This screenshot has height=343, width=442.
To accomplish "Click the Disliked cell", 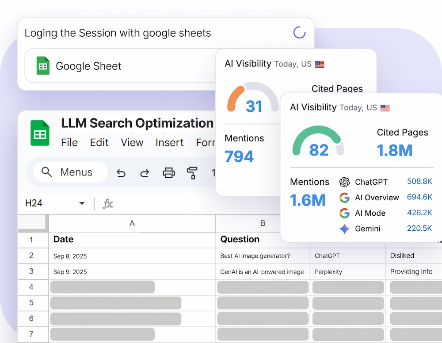I will 414,255.
